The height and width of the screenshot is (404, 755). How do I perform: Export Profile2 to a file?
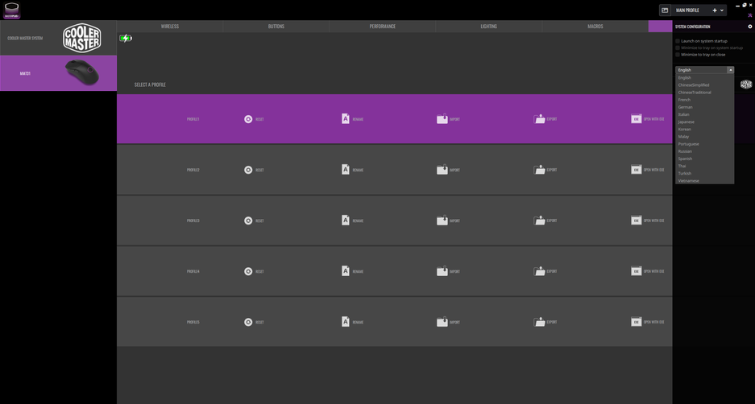pyautogui.click(x=539, y=169)
